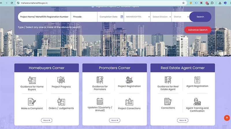231x129 pixels.
Task: Go forward using the browser forward arrow
Action: pyautogui.click(x=6, y=3)
